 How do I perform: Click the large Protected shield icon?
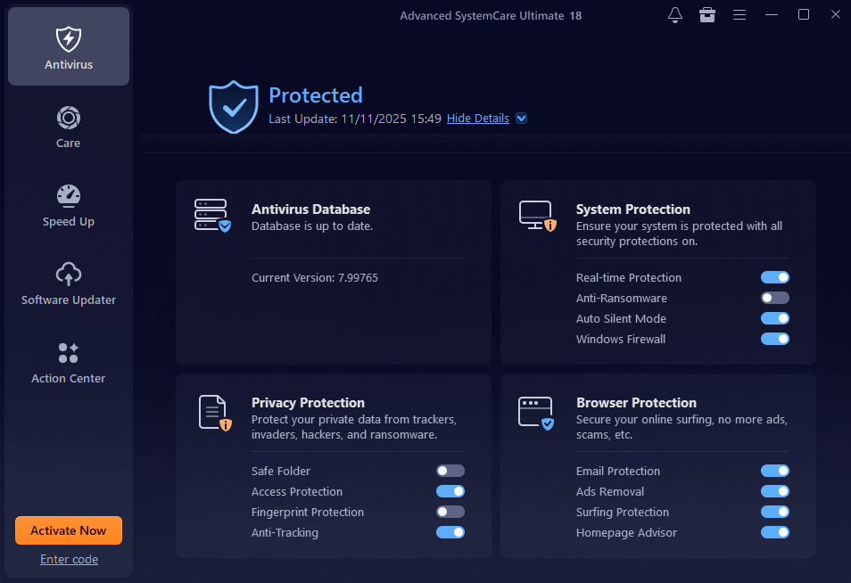pyautogui.click(x=233, y=106)
